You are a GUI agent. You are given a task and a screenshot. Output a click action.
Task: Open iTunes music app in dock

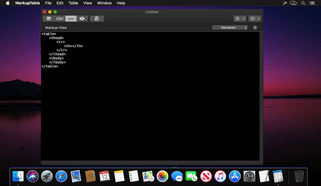[220, 176]
